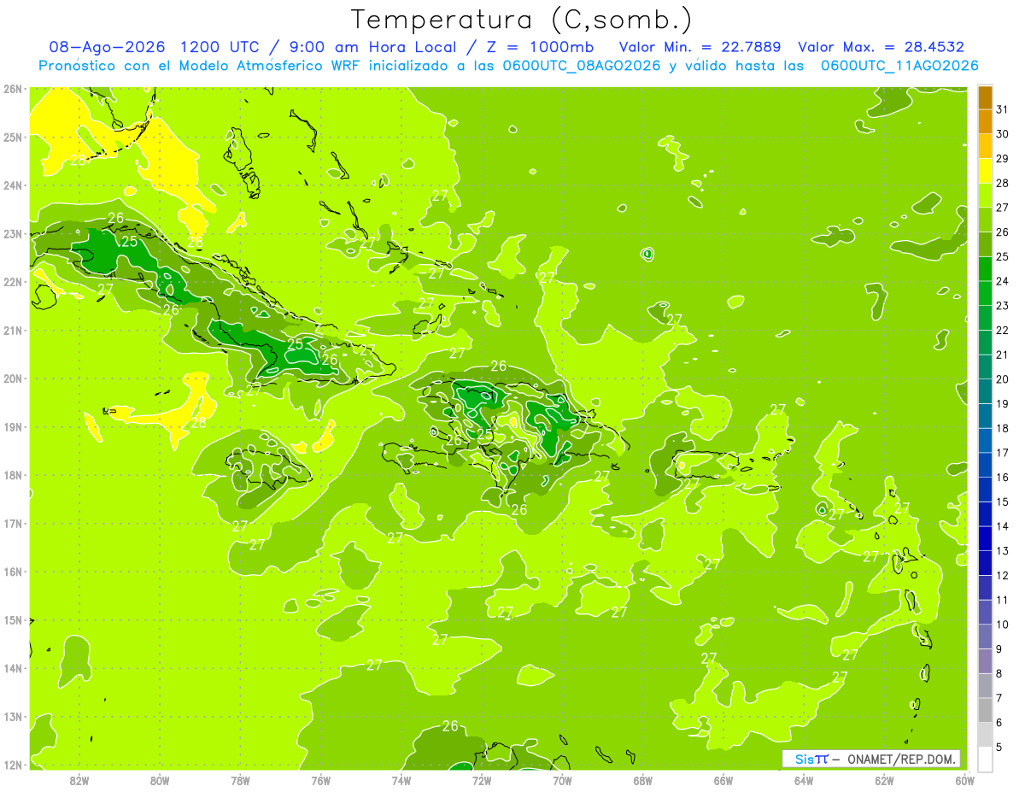The image size is (1025, 792).
Task: Click the '72W' longitude axis label
Action: [482, 780]
